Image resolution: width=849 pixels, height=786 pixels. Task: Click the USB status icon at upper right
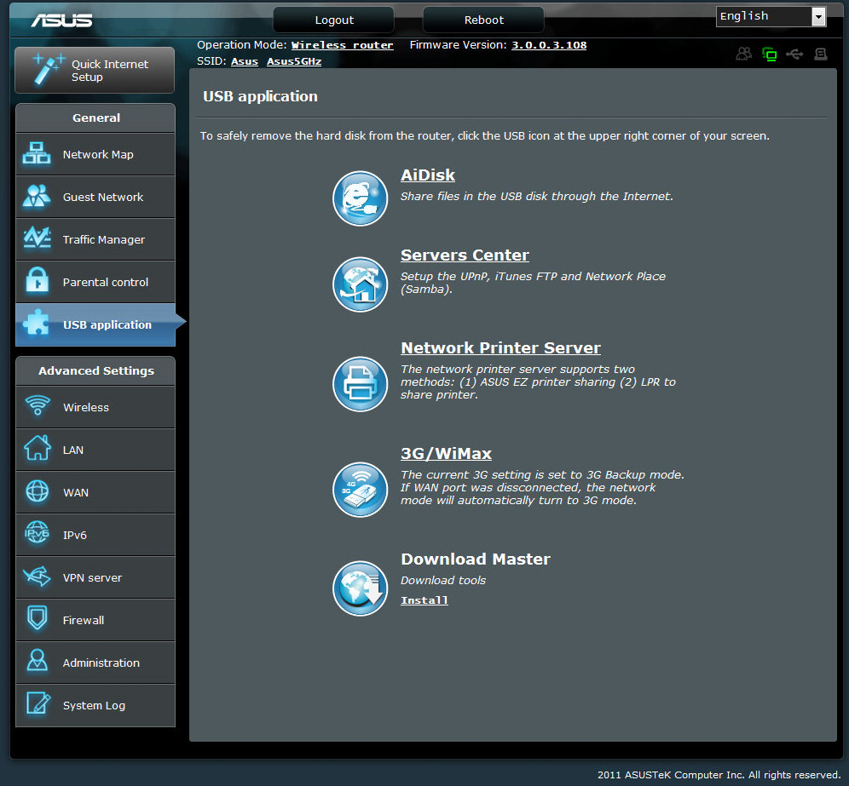(794, 54)
